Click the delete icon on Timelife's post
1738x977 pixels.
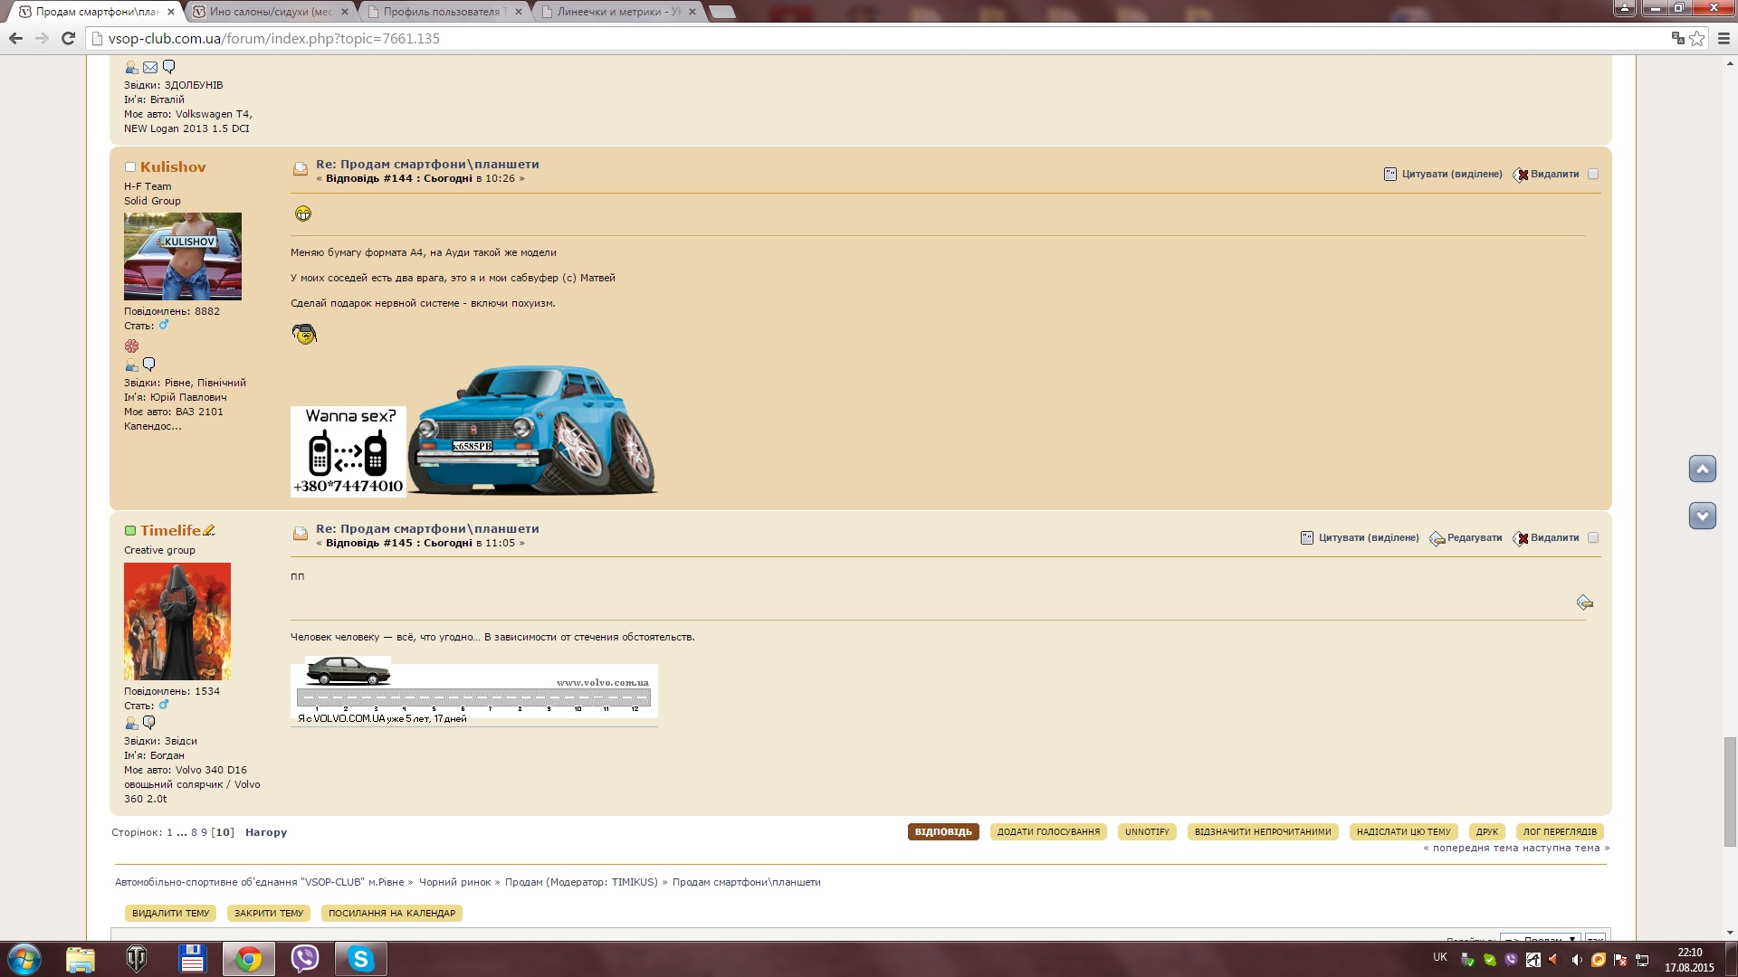coord(1522,538)
